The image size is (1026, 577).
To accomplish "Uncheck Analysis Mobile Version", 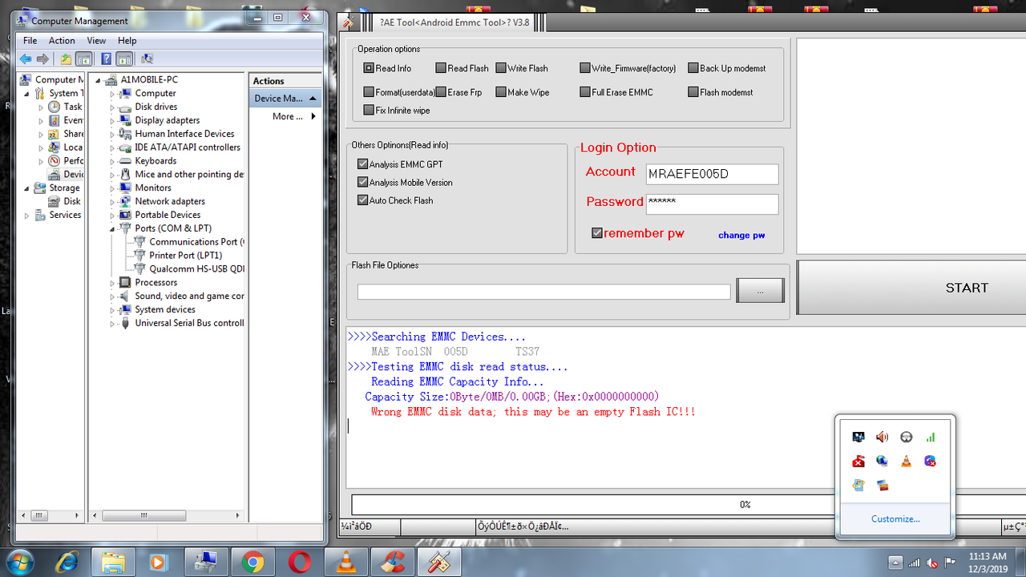I will (362, 182).
